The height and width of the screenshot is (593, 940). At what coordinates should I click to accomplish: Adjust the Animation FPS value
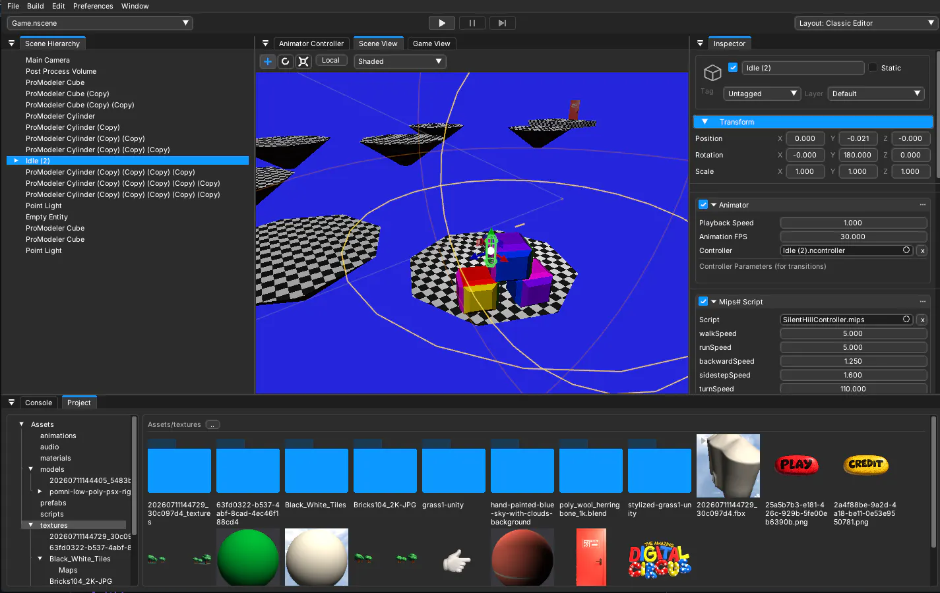(853, 237)
